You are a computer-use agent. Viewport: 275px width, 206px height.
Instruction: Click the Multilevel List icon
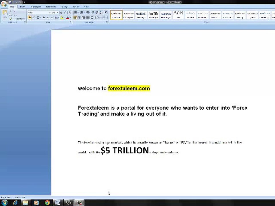click(88, 12)
